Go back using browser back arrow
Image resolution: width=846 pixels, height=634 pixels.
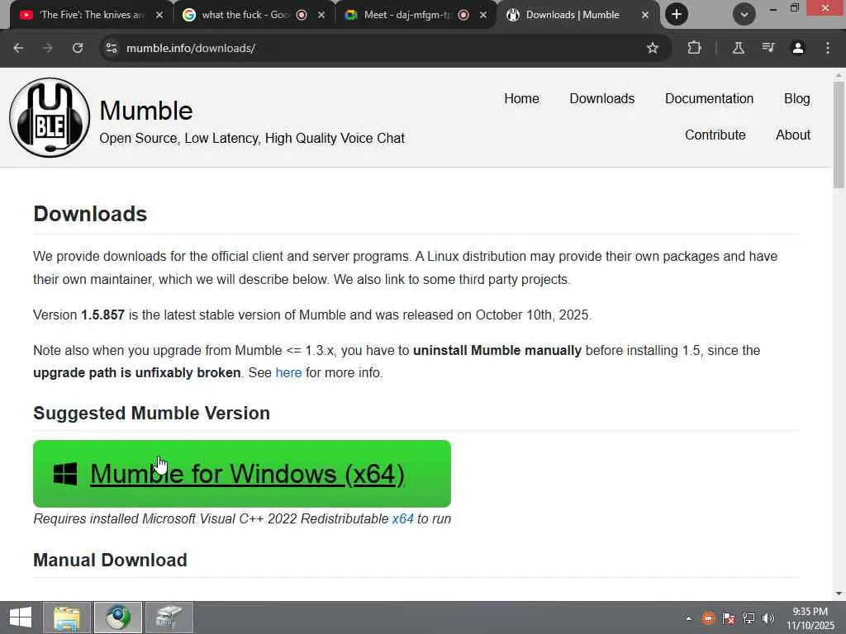point(18,48)
